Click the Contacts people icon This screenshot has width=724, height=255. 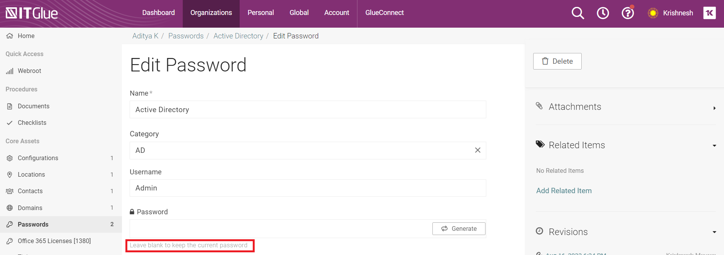(x=10, y=191)
